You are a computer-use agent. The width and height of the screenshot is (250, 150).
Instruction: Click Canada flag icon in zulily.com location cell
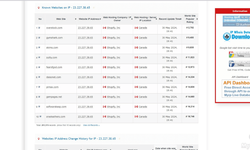[136, 57]
